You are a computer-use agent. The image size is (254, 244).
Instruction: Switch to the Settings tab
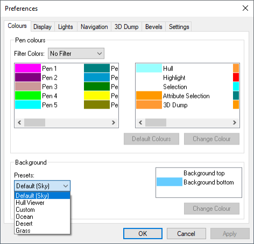pos(179,27)
